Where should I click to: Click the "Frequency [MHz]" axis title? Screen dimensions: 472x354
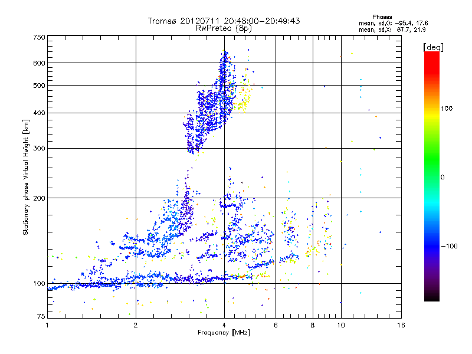coord(224,333)
